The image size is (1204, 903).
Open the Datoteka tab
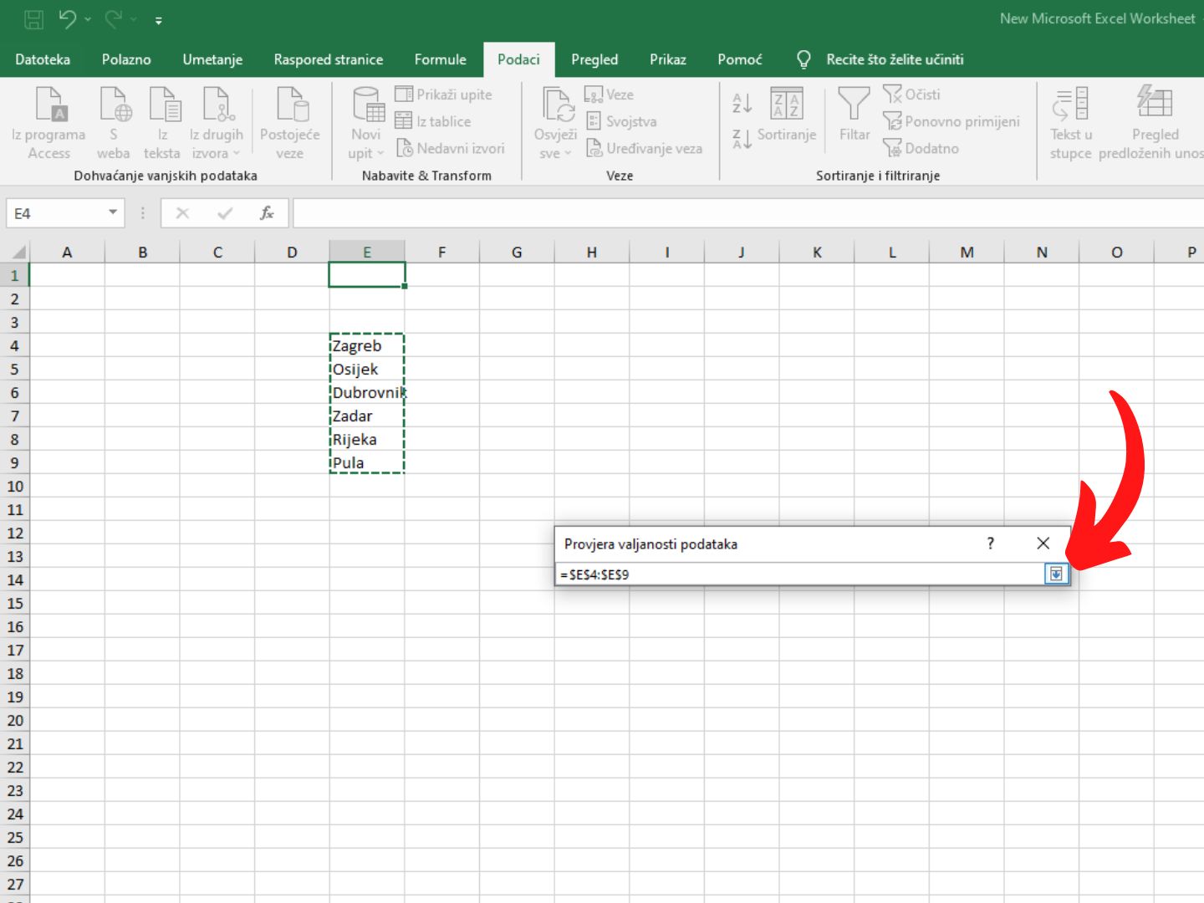point(43,59)
